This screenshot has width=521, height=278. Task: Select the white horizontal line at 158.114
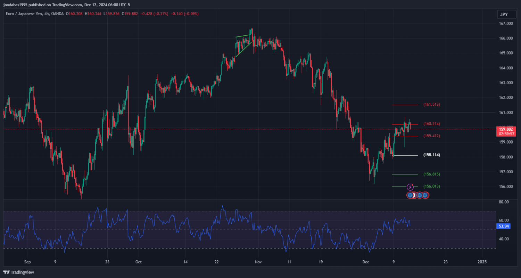click(x=405, y=155)
